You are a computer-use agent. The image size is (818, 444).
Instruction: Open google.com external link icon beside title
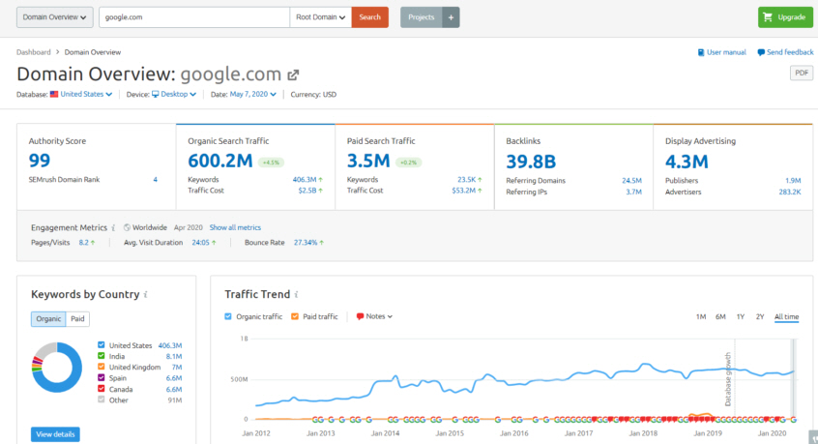coord(294,74)
